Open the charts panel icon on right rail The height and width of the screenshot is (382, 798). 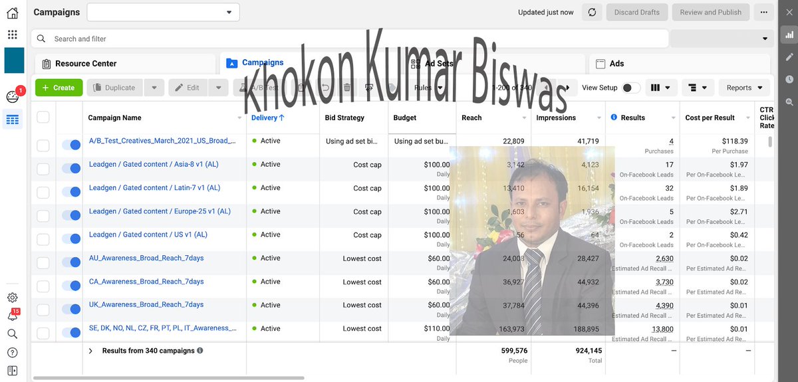(789, 34)
